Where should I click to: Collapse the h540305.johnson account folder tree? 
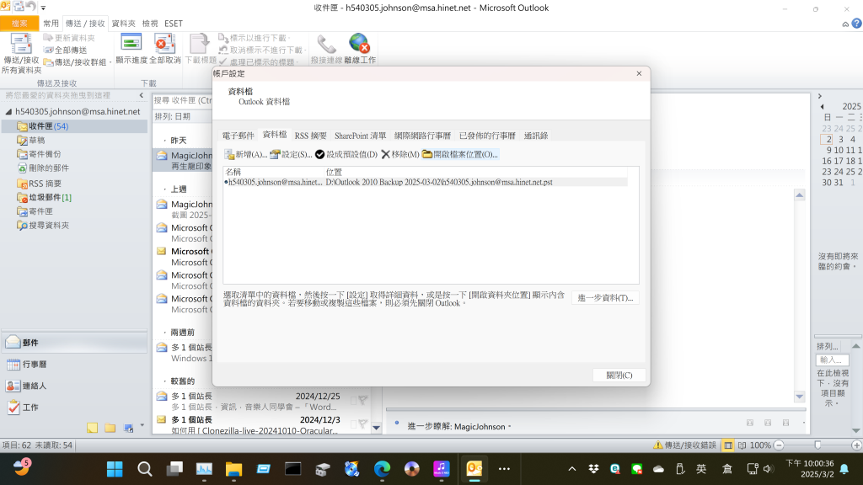(x=9, y=112)
